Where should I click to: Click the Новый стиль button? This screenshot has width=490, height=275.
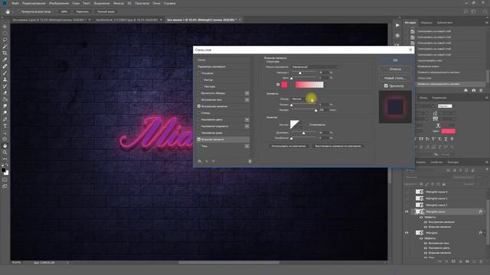(x=395, y=78)
